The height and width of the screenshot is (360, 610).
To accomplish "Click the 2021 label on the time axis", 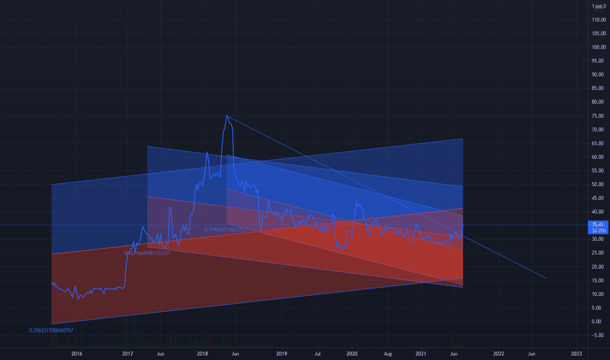I will (x=421, y=353).
